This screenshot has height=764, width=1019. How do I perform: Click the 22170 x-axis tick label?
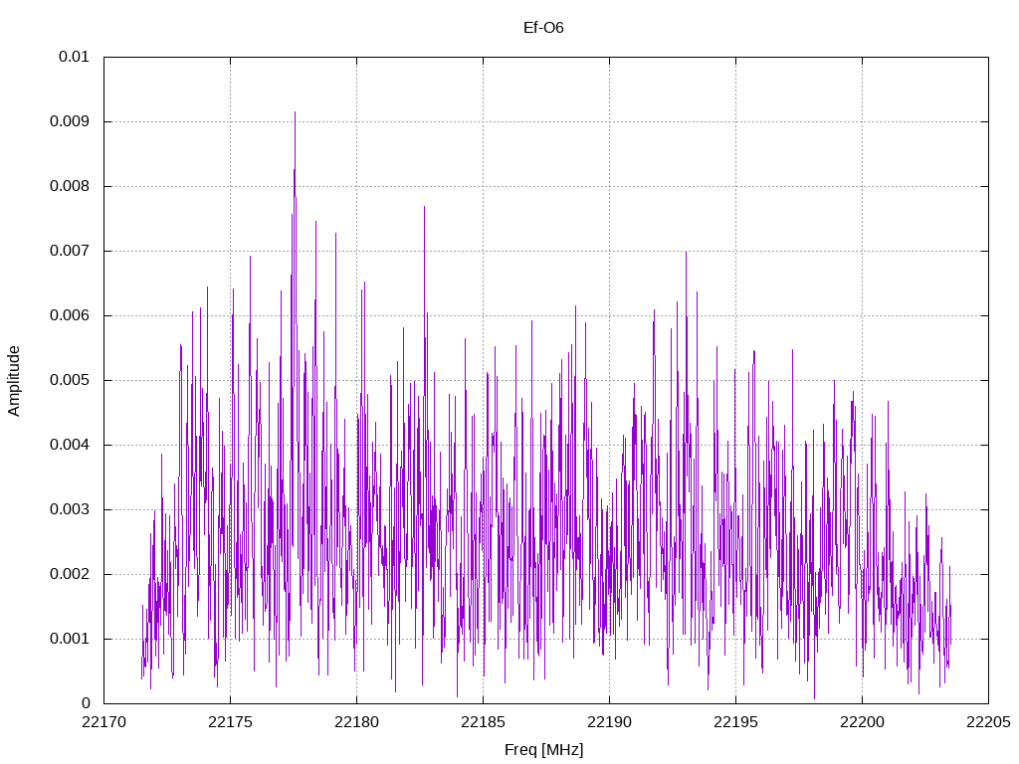103,722
